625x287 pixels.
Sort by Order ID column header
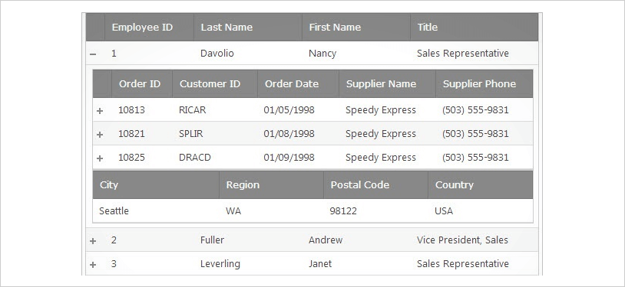click(142, 84)
